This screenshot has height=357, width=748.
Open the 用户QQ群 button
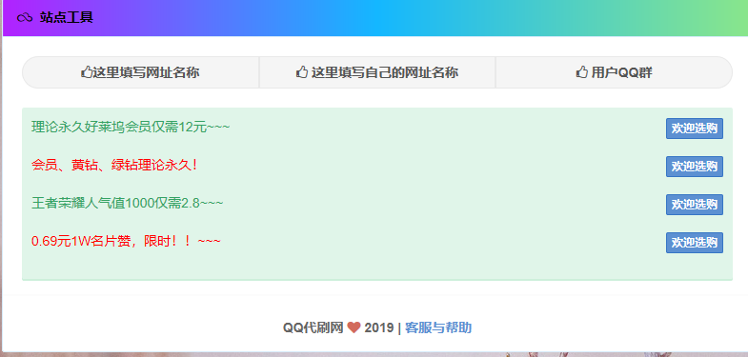click(614, 72)
